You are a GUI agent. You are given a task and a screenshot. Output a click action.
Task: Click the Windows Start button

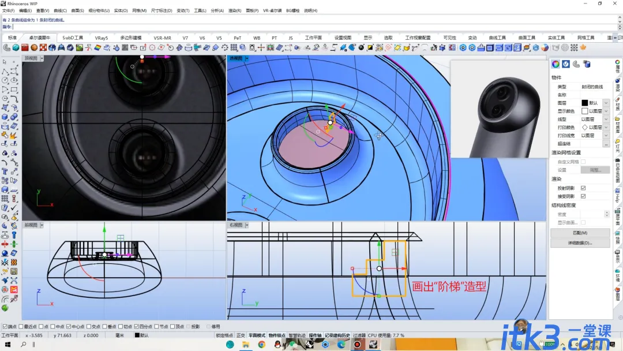(7, 344)
